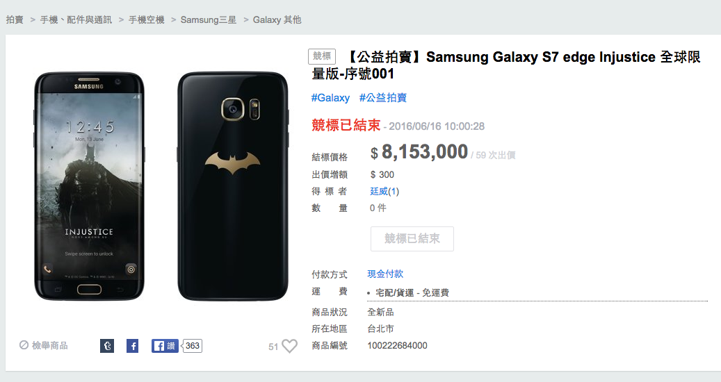View winning bidder 廷威's profile
The height and width of the screenshot is (382, 721).
click(378, 191)
